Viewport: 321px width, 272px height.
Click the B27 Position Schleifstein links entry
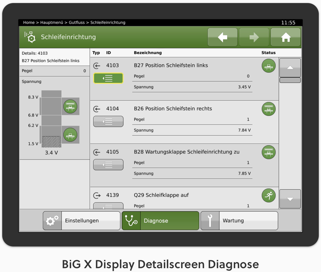click(171, 65)
